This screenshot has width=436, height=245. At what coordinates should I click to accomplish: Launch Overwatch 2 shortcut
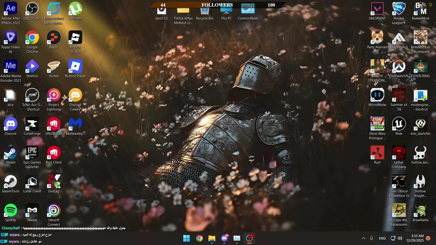pyautogui.click(x=399, y=71)
